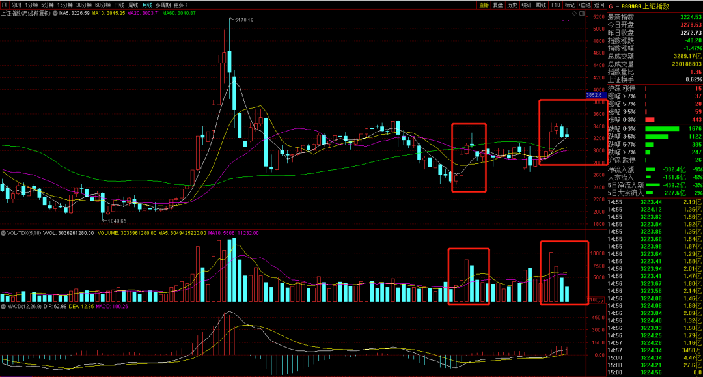Image resolution: width=703 pixels, height=377 pixels.
Task: Click the 5日大宗流入 row
Action: [655, 193]
